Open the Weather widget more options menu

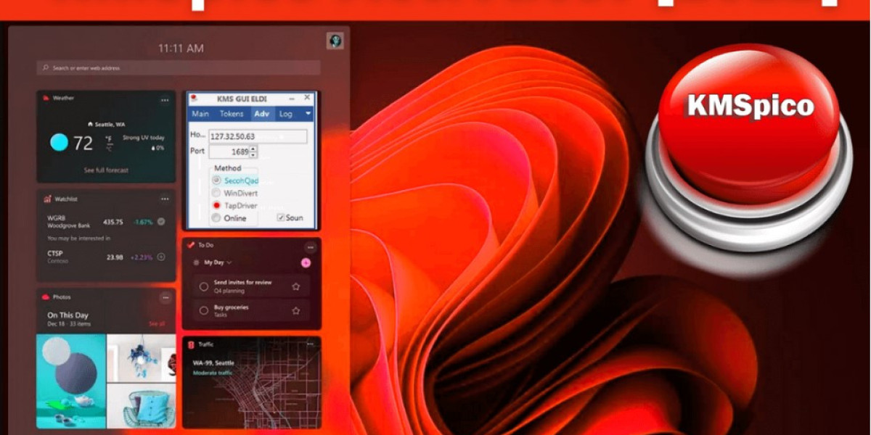click(165, 99)
